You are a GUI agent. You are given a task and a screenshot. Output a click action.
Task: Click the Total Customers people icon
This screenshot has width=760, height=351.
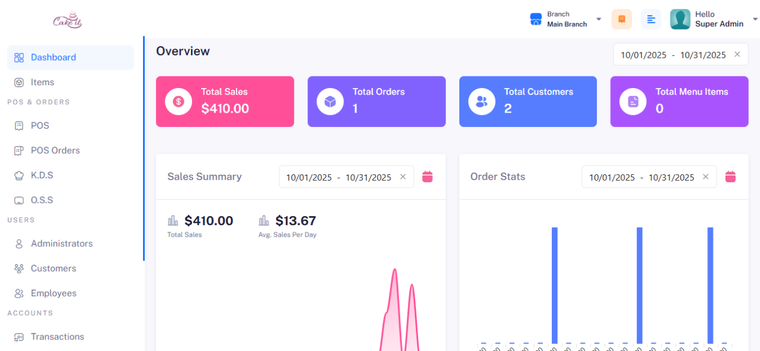click(x=482, y=101)
